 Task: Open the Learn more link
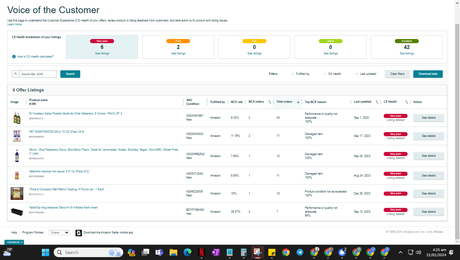click(14, 24)
